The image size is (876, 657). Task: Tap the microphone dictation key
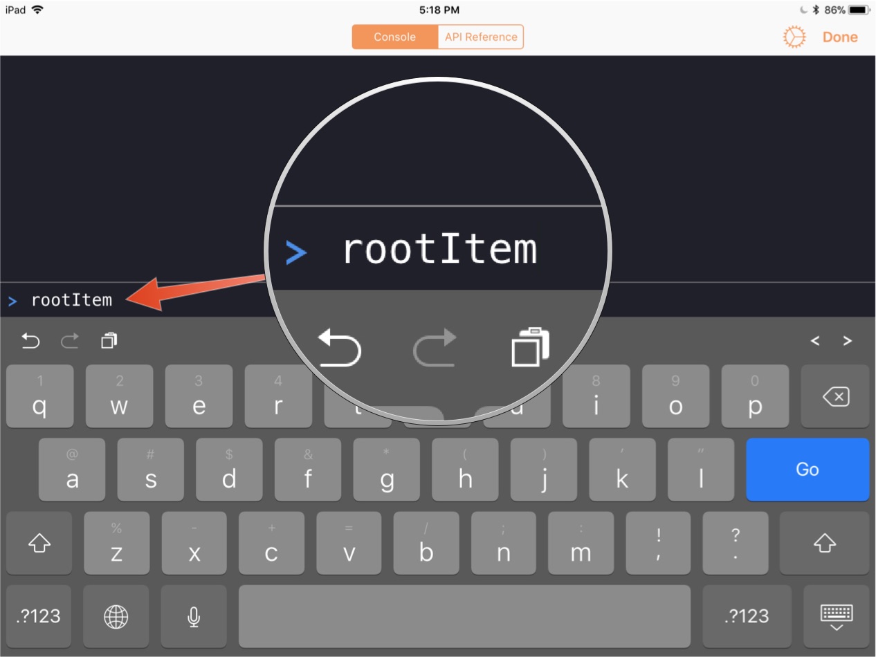[x=194, y=616]
